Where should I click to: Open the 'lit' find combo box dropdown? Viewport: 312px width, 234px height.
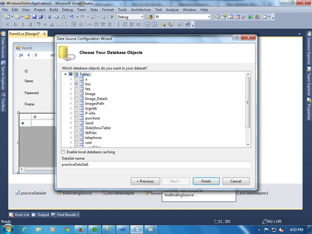209,17
